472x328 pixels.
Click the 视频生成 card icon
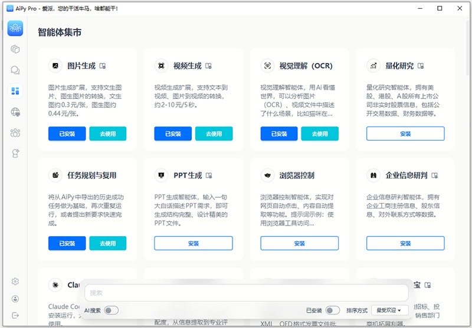tap(161, 66)
